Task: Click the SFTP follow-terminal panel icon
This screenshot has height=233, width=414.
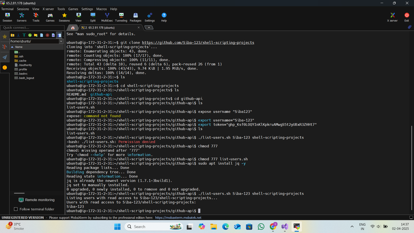Action: click(59, 35)
